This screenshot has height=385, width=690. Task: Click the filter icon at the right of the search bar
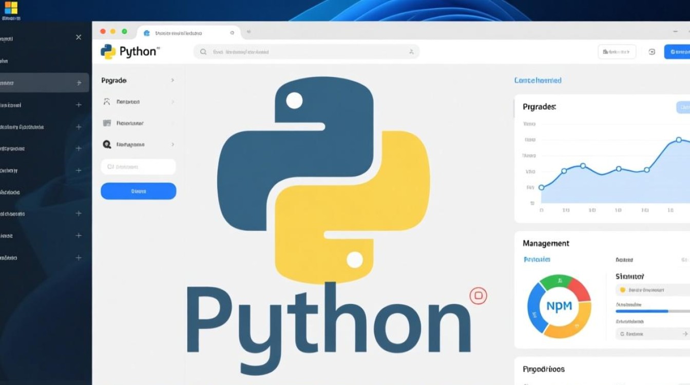pos(411,51)
